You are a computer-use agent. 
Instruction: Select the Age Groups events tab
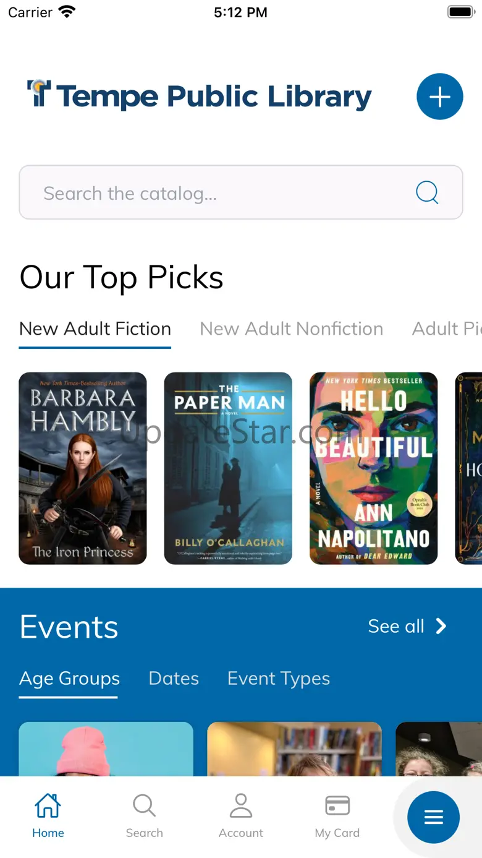point(69,679)
